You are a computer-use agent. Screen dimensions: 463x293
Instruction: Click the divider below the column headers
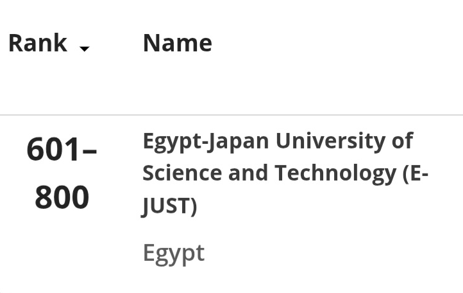coord(231,115)
